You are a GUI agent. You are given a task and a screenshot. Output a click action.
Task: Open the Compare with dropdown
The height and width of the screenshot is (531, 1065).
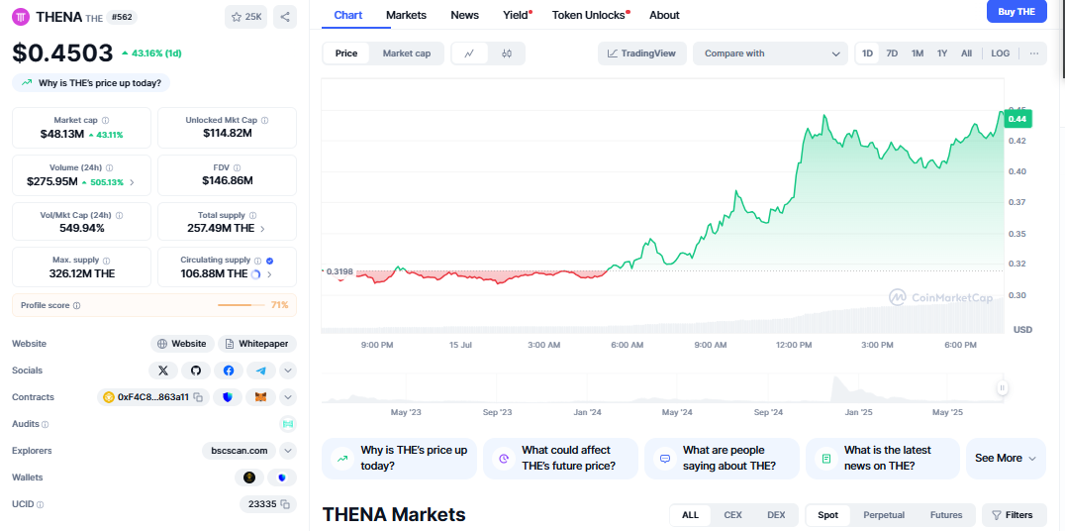tap(770, 53)
